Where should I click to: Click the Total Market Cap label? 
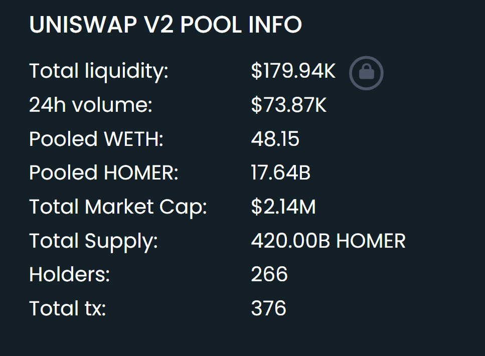tap(118, 208)
